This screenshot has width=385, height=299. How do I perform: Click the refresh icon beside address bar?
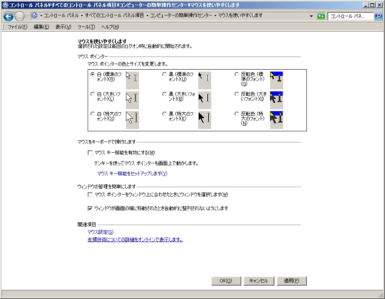pyautogui.click(x=321, y=16)
